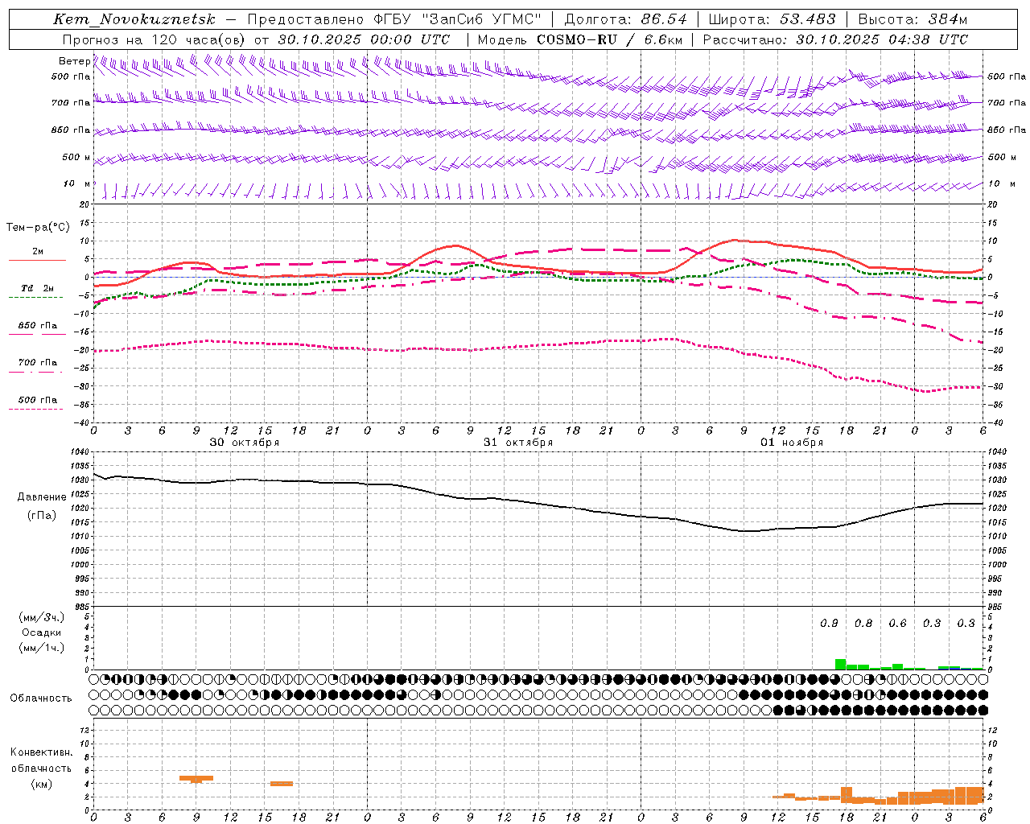Click the Ветер wind section label
Image resolution: width=1030 pixels, height=824 pixels.
point(74,61)
